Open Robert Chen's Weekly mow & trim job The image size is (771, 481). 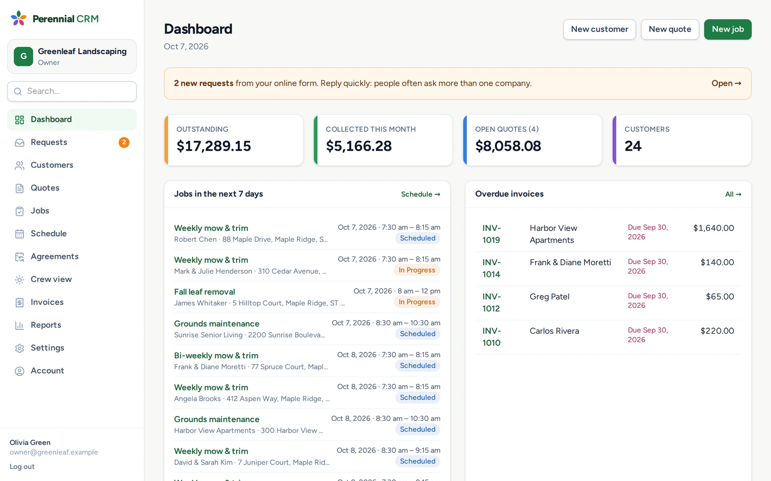tap(211, 228)
